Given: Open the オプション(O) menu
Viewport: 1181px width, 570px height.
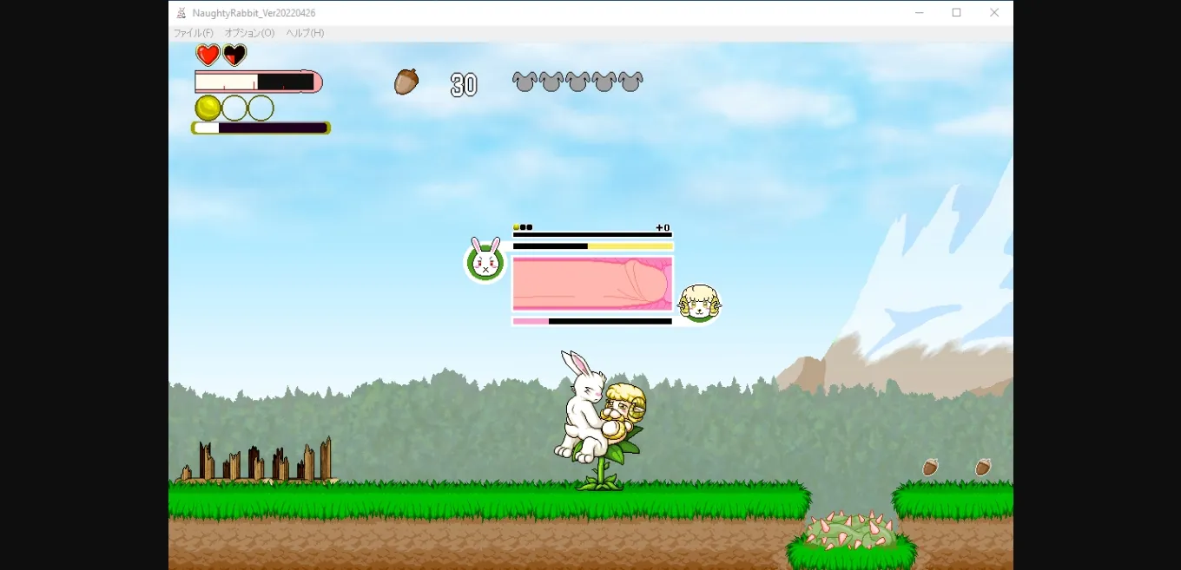Looking at the screenshot, I should [249, 33].
